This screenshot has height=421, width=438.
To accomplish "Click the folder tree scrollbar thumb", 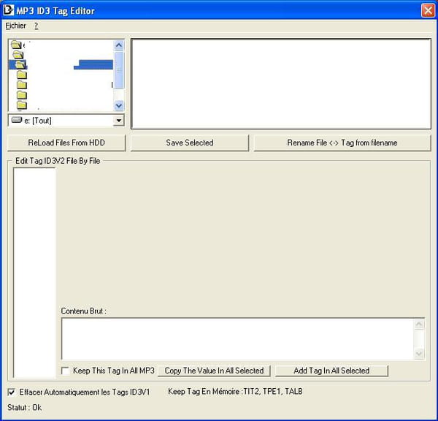I will (119, 70).
